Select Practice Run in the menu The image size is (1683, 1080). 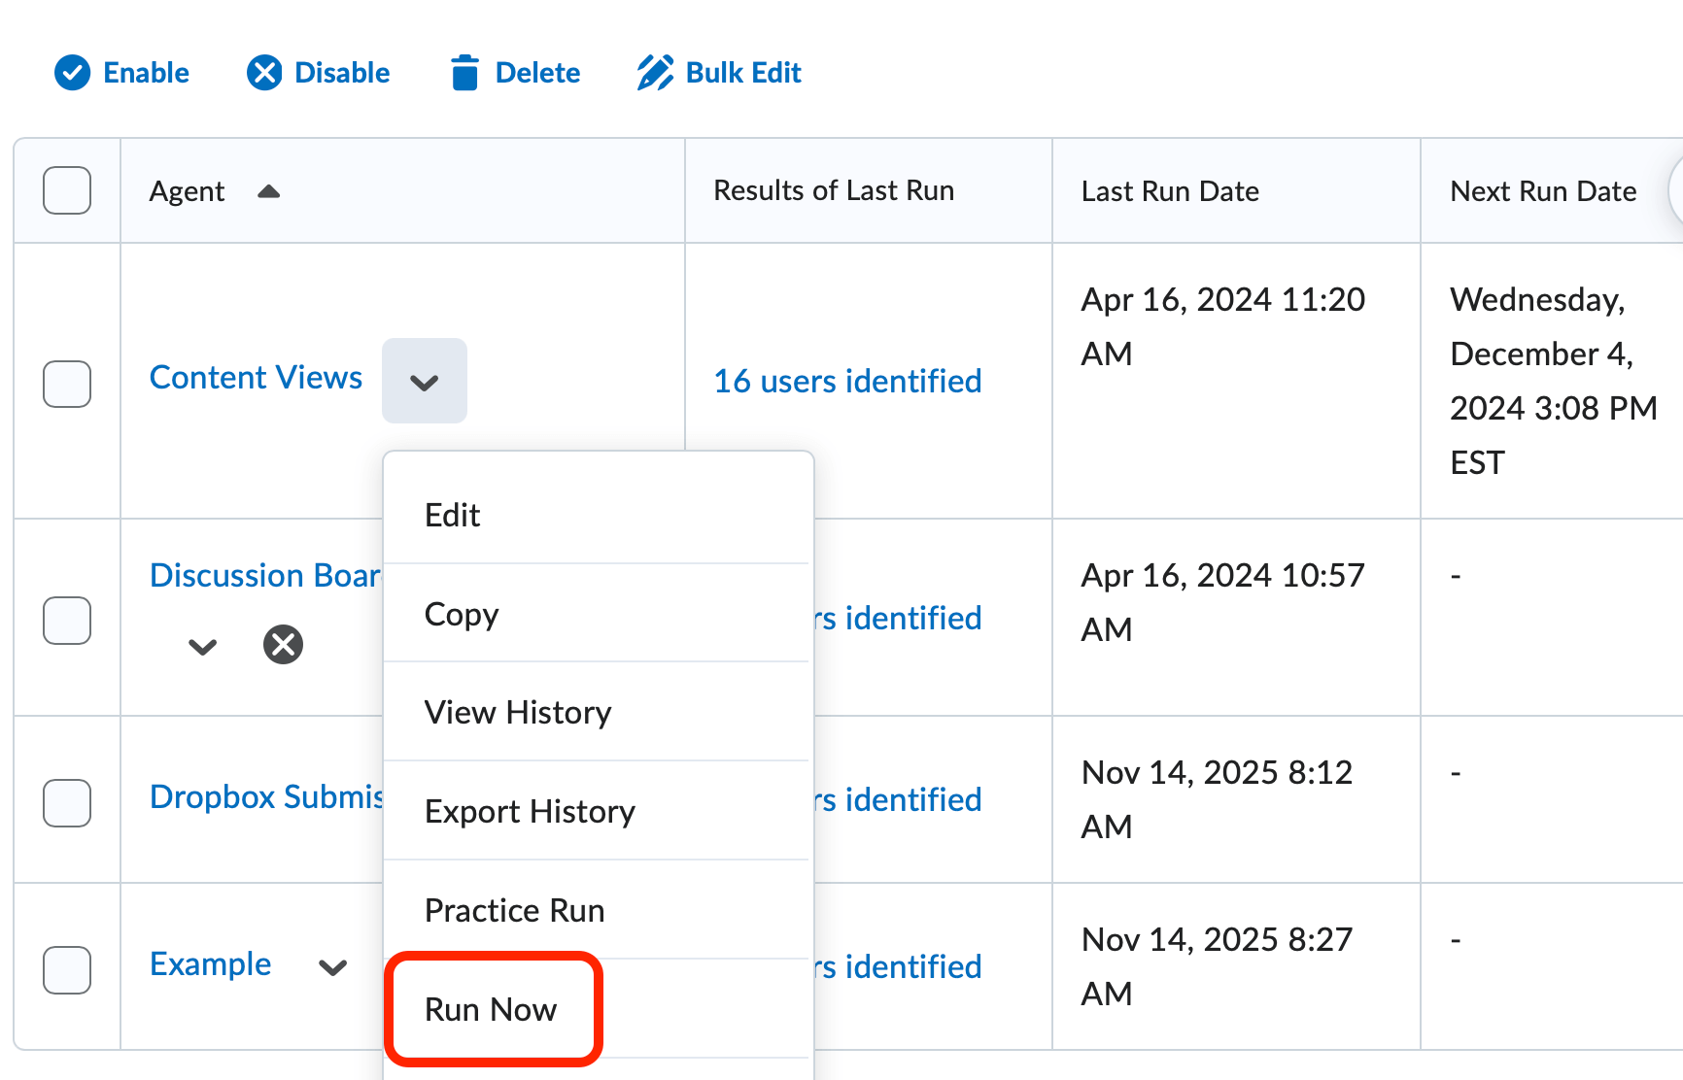pyautogui.click(x=513, y=910)
